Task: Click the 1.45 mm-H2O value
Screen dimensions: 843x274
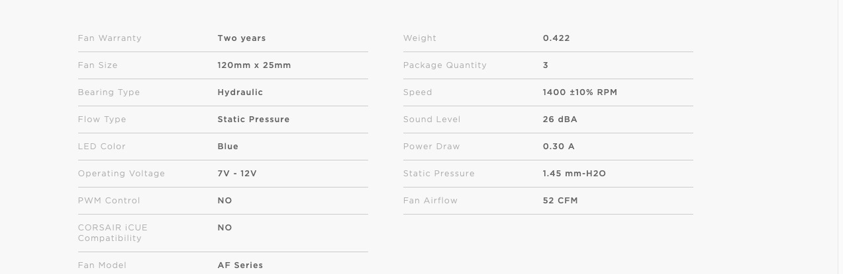Action: 574,174
